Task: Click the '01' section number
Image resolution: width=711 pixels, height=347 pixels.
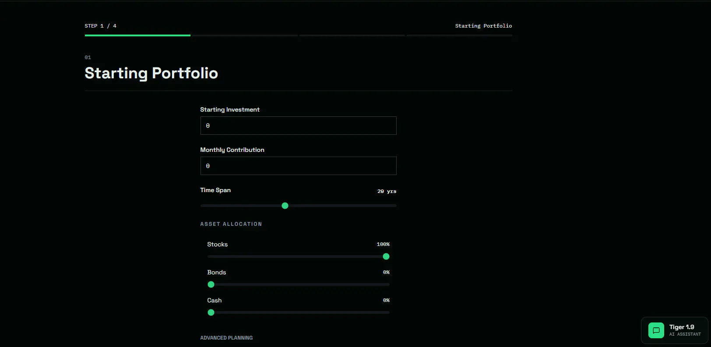Action: click(88, 57)
